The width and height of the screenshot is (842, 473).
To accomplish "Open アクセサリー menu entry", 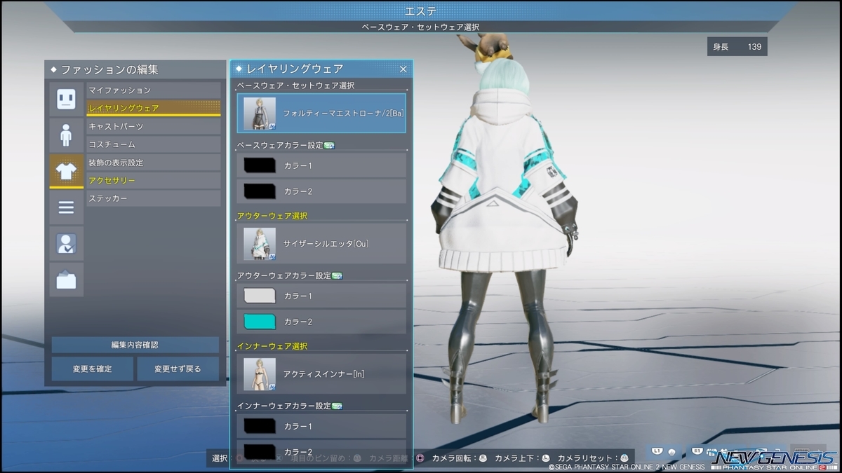I will [154, 181].
